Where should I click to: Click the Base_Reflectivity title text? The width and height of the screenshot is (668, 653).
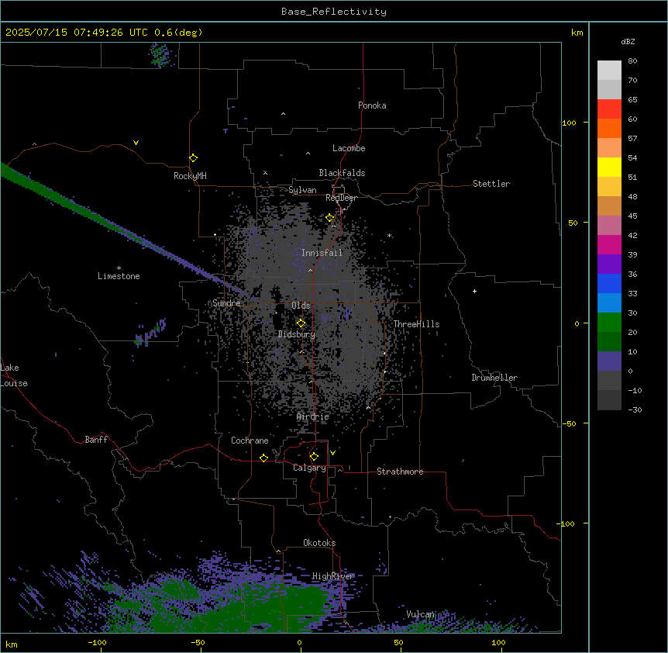pos(334,12)
